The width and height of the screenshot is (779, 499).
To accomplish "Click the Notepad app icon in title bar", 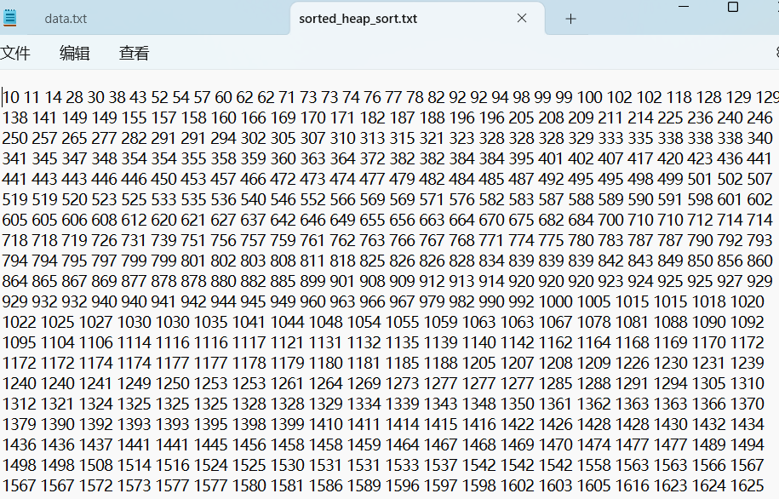I will pyautogui.click(x=9, y=18).
